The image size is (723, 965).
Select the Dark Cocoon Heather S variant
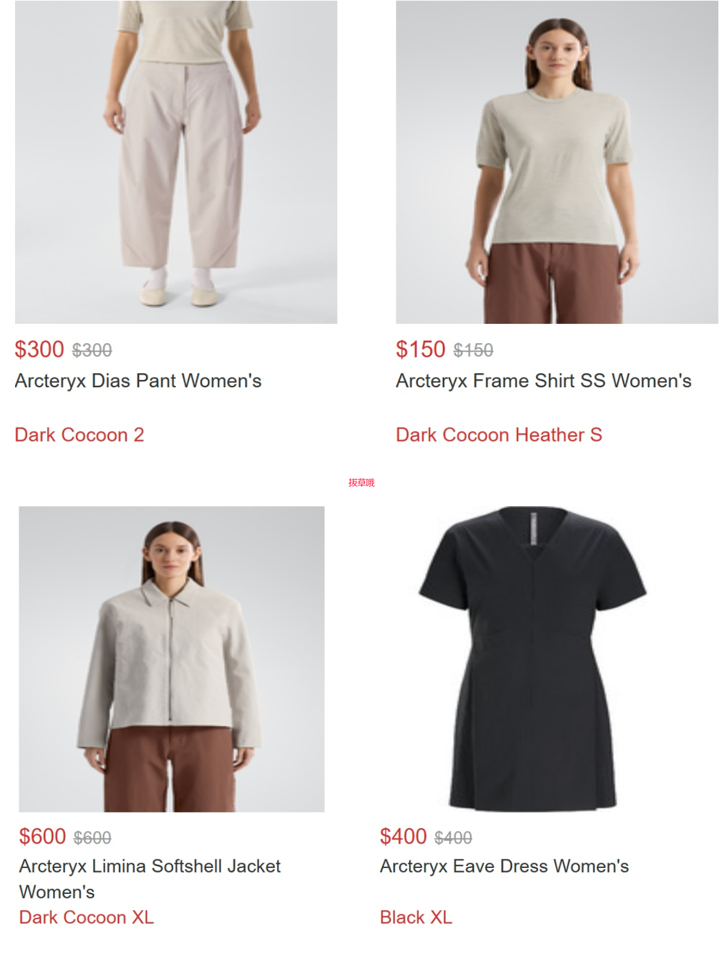coord(499,435)
